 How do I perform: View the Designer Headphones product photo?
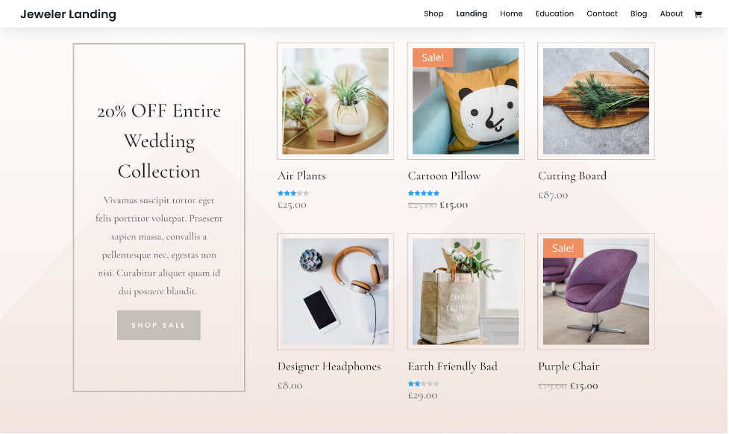pyautogui.click(x=335, y=291)
